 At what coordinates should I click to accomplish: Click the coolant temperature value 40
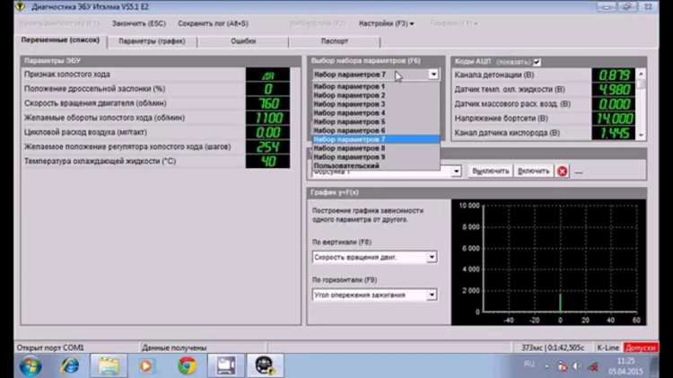[x=267, y=162]
